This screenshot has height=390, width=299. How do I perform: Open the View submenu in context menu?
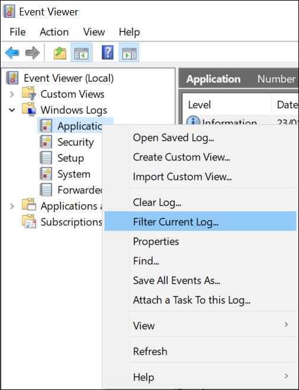coord(200,325)
